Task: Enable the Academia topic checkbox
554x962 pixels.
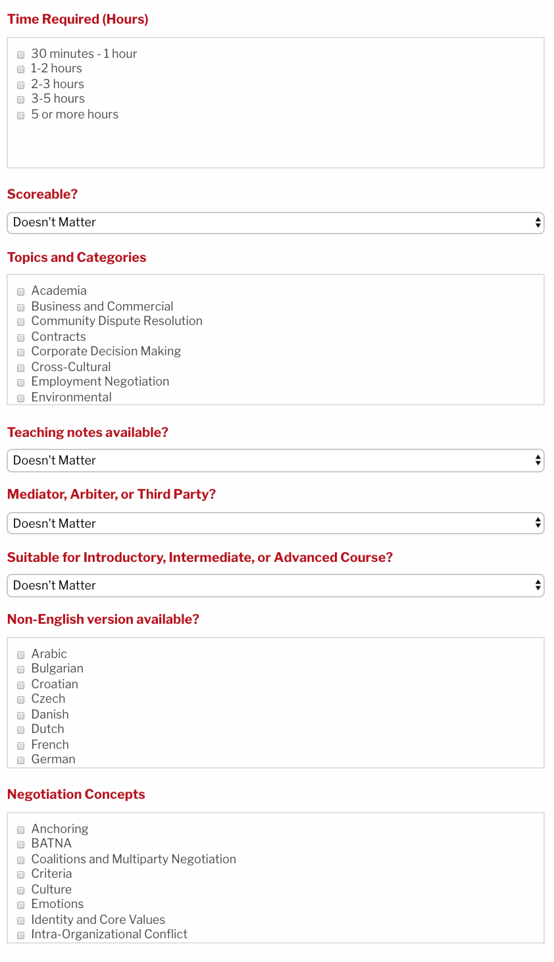Action: pos(21,291)
